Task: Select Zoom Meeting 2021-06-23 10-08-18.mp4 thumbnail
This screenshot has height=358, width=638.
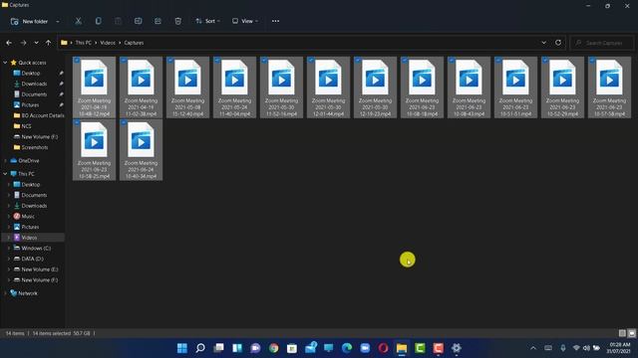Action: (x=422, y=88)
